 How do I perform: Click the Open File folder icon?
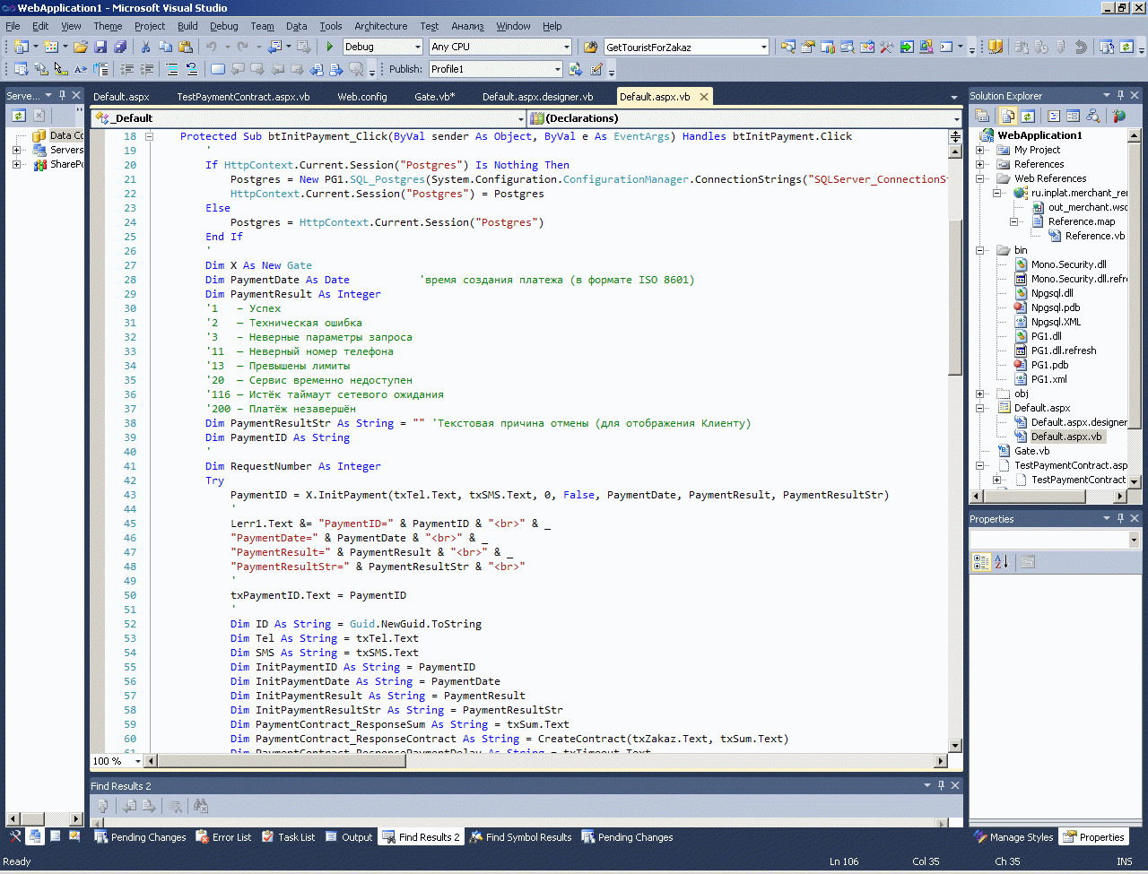click(x=81, y=47)
